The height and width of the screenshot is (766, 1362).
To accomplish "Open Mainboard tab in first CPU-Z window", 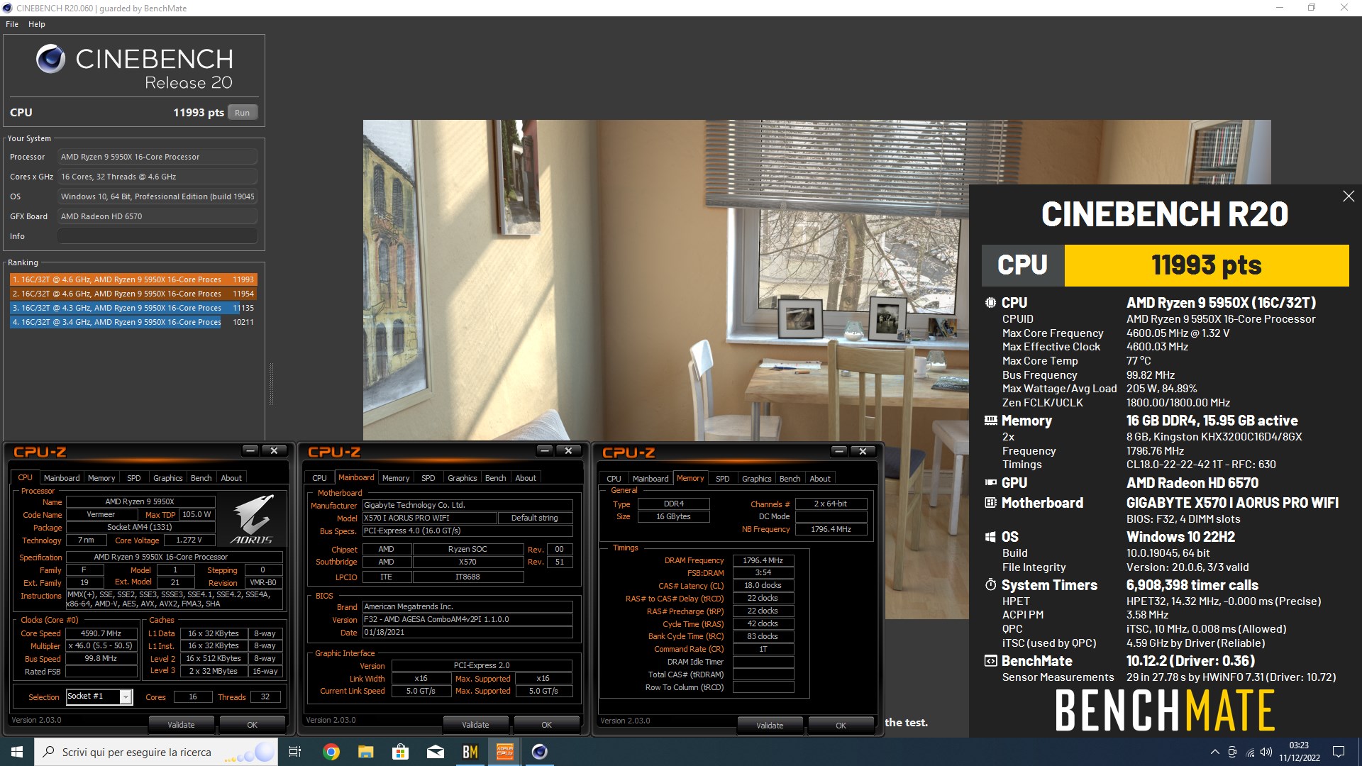I will point(62,478).
